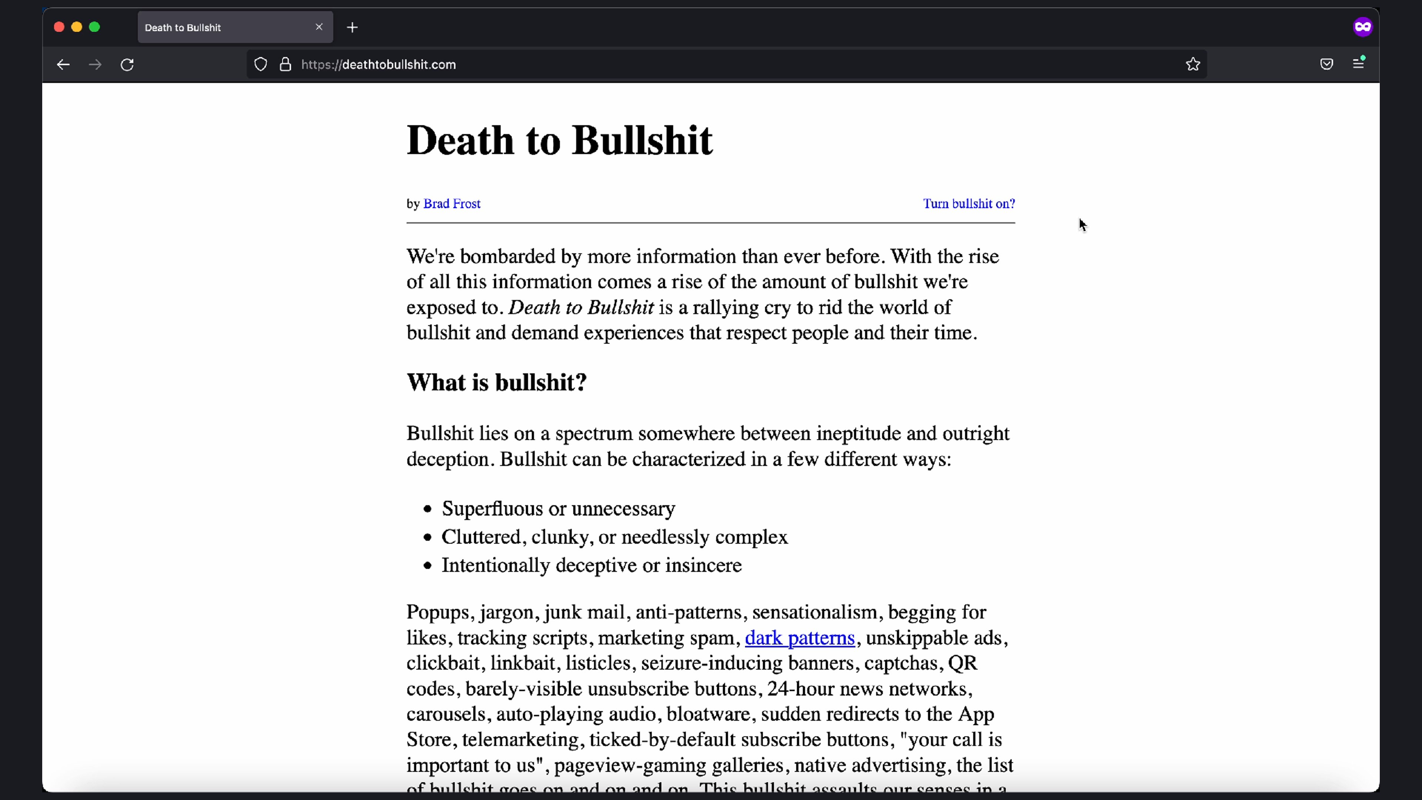Open a new tab
This screenshot has height=800, width=1422.
pos(352,27)
